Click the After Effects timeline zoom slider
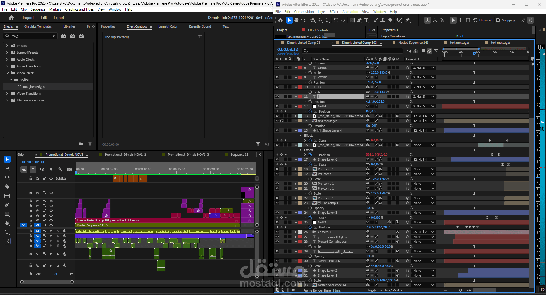The height and width of the screenshot is (295, 546). point(460,290)
